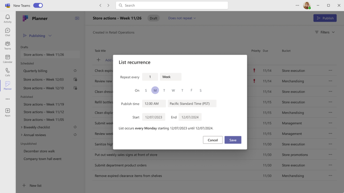The image size is (344, 193).
Task: Toggle Saturday in the recurrence days
Action: coord(200,90)
